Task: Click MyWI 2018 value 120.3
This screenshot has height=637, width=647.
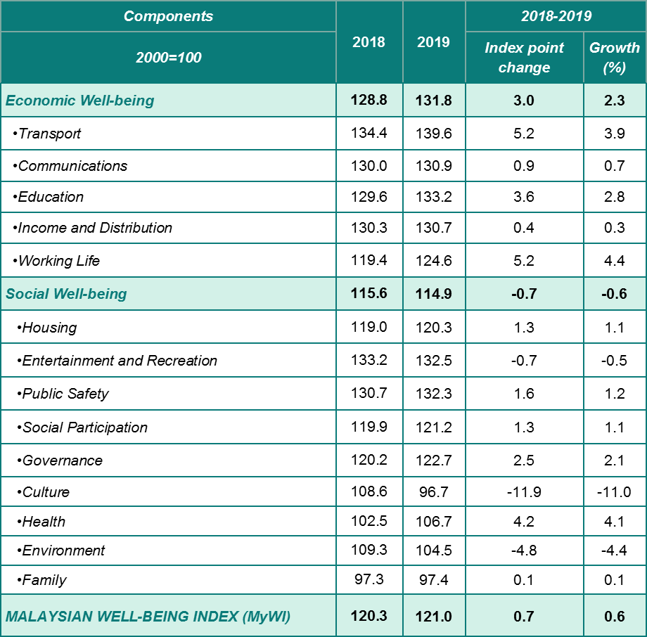Action: point(369,617)
